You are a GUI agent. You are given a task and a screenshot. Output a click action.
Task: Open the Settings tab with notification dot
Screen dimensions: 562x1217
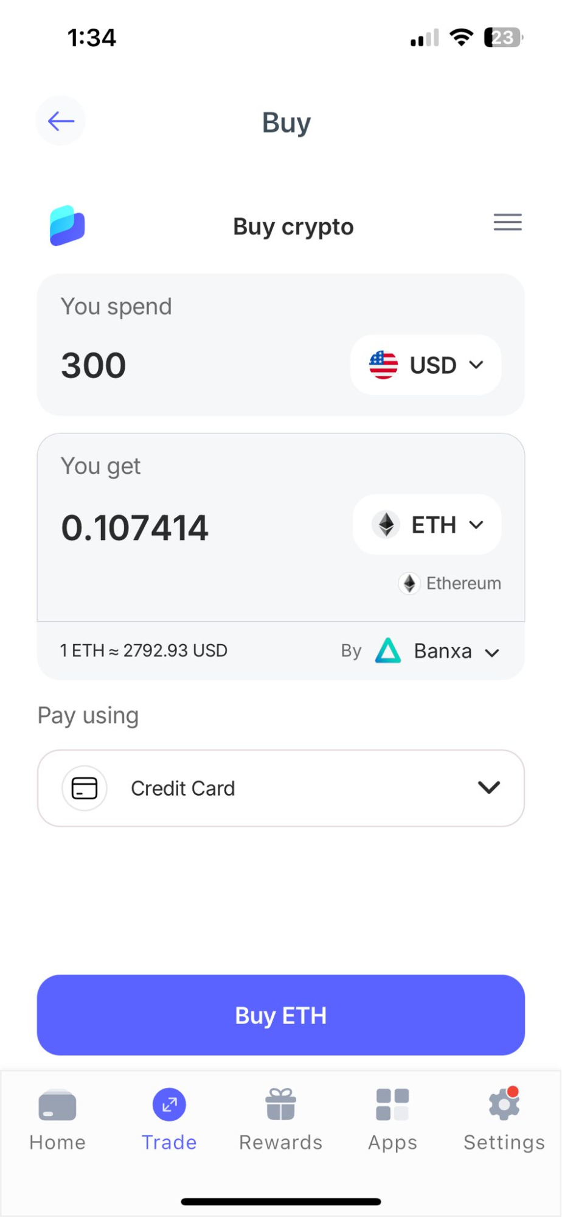coord(504,1120)
